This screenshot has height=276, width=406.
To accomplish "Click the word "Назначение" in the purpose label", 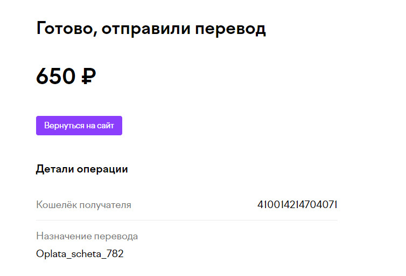I will (x=64, y=236).
